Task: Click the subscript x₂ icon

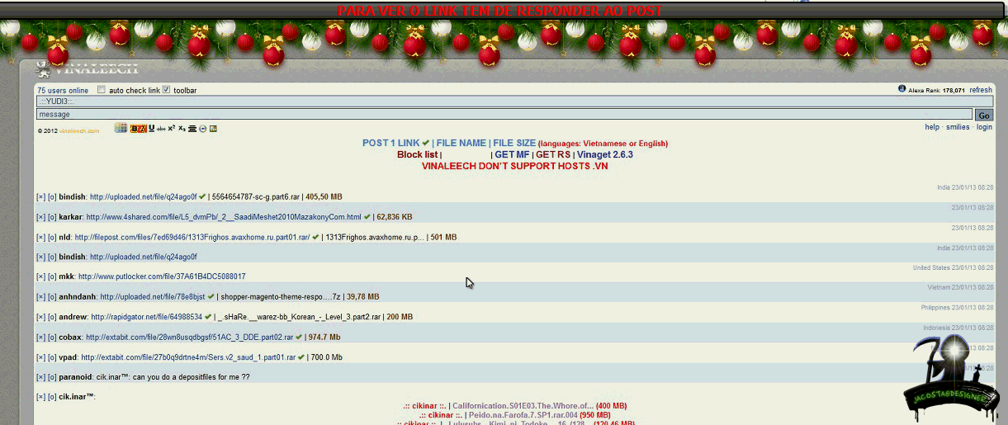Action: (182, 129)
